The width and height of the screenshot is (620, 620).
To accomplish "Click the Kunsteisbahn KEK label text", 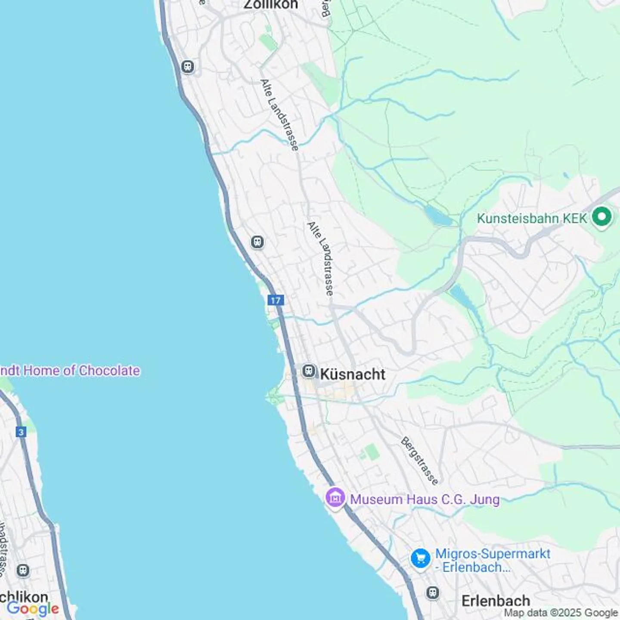I will coord(532,218).
